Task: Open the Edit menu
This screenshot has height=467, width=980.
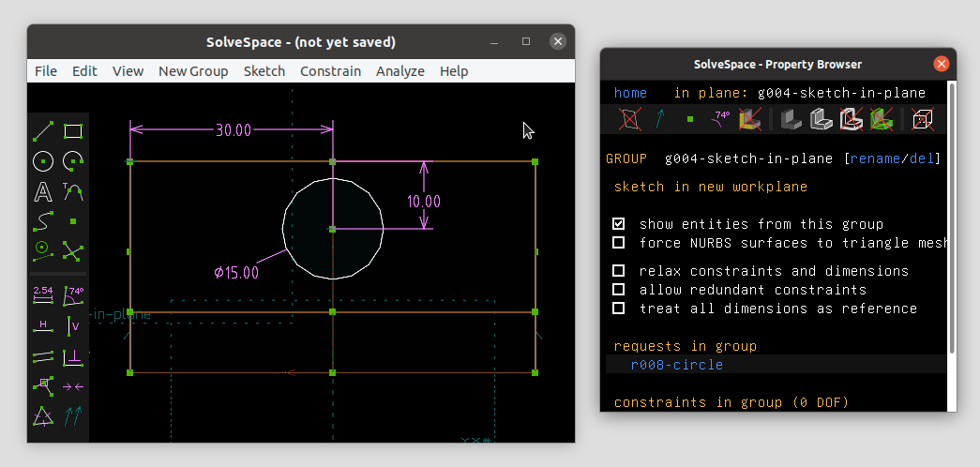Action: tap(84, 71)
